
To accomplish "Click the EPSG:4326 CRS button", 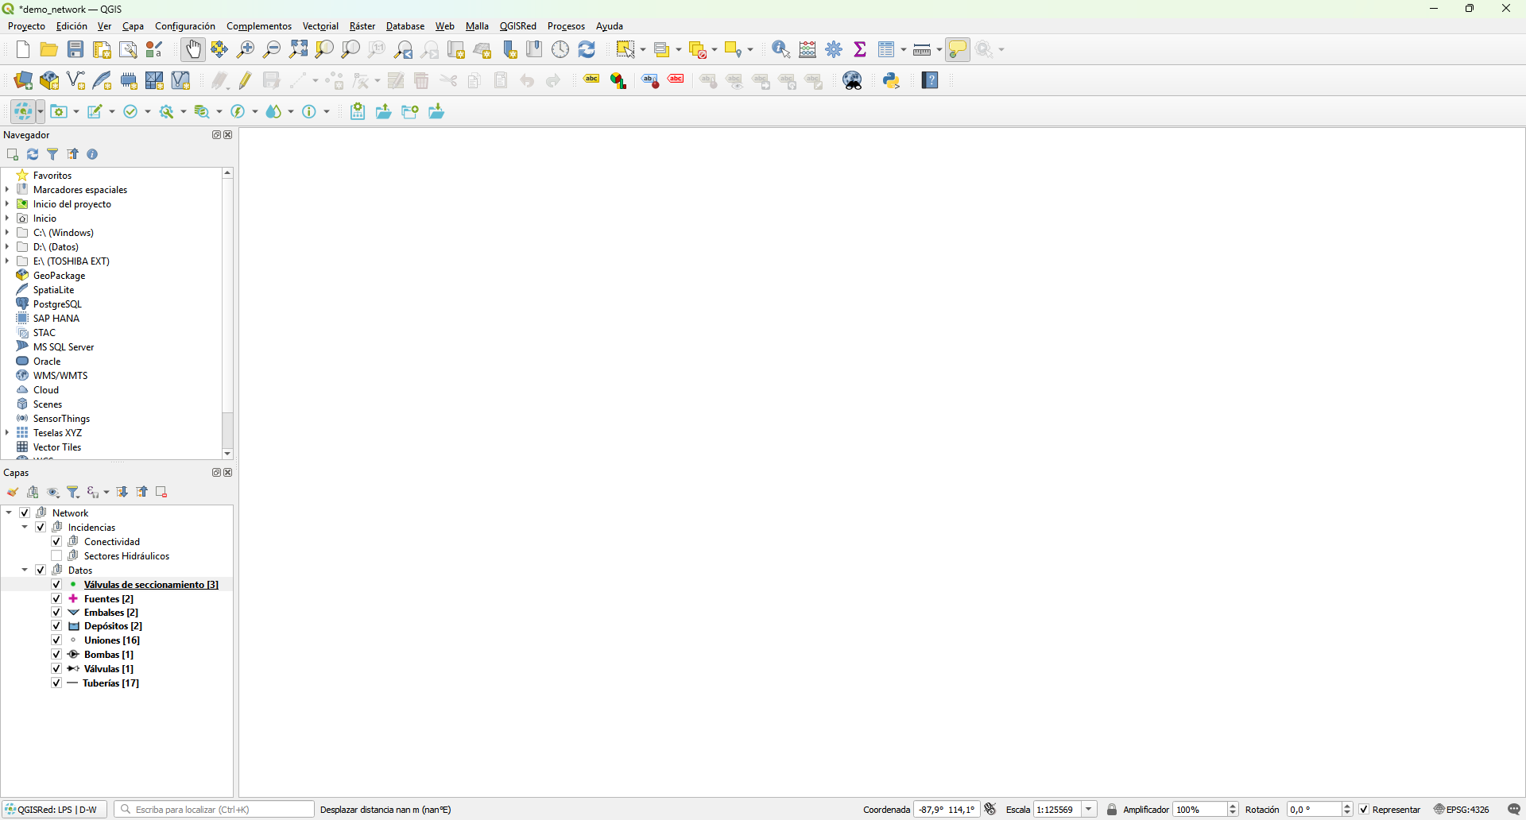I will click(x=1462, y=810).
